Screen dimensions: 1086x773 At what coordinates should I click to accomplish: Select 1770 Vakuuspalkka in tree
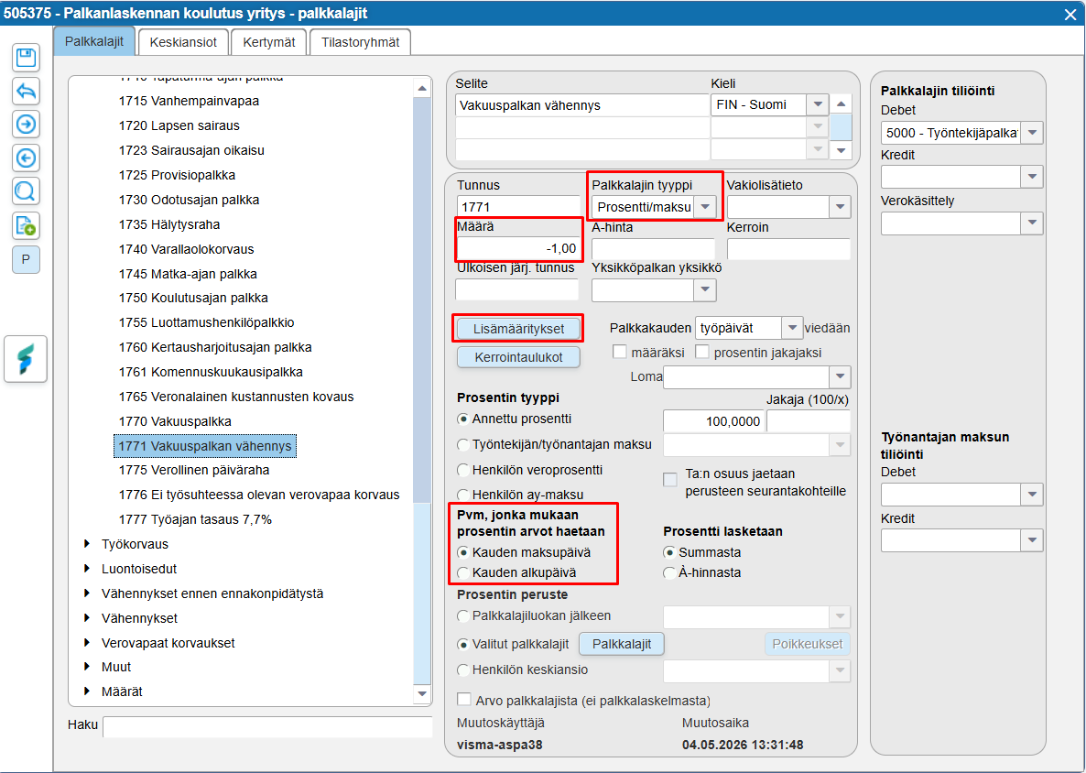[x=175, y=421]
